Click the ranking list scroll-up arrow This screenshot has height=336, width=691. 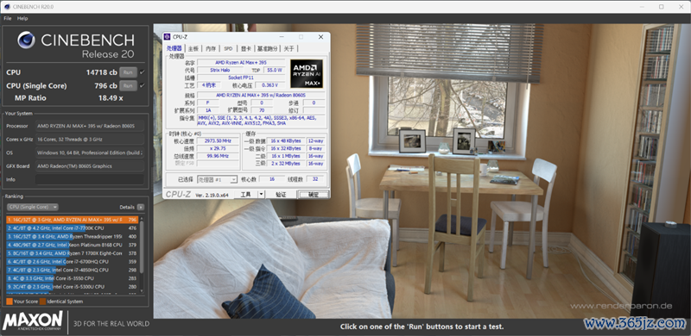(142, 218)
